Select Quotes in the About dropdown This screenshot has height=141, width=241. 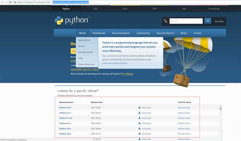[x=87, y=46]
